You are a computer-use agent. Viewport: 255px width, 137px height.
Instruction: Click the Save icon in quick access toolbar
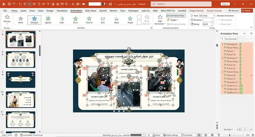9,4
